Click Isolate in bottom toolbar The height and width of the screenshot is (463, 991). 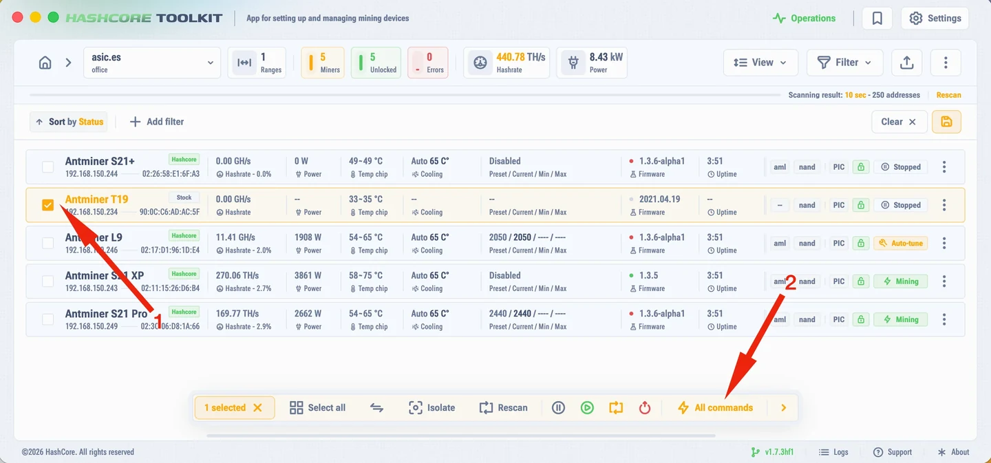point(431,408)
